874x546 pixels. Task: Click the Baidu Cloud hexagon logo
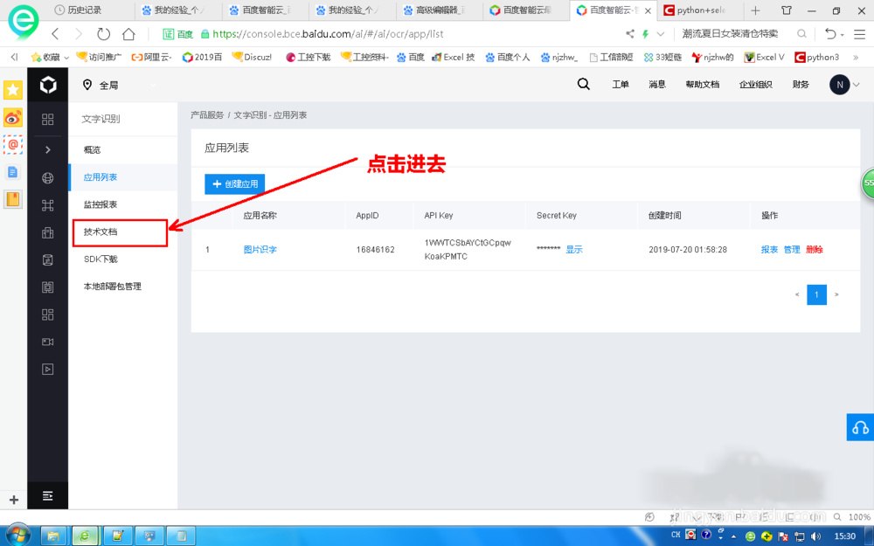pyautogui.click(x=48, y=85)
